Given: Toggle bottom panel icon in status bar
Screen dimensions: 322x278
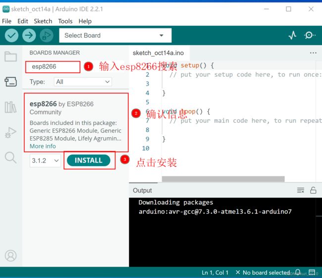Looking at the screenshot, I should (x=312, y=273).
